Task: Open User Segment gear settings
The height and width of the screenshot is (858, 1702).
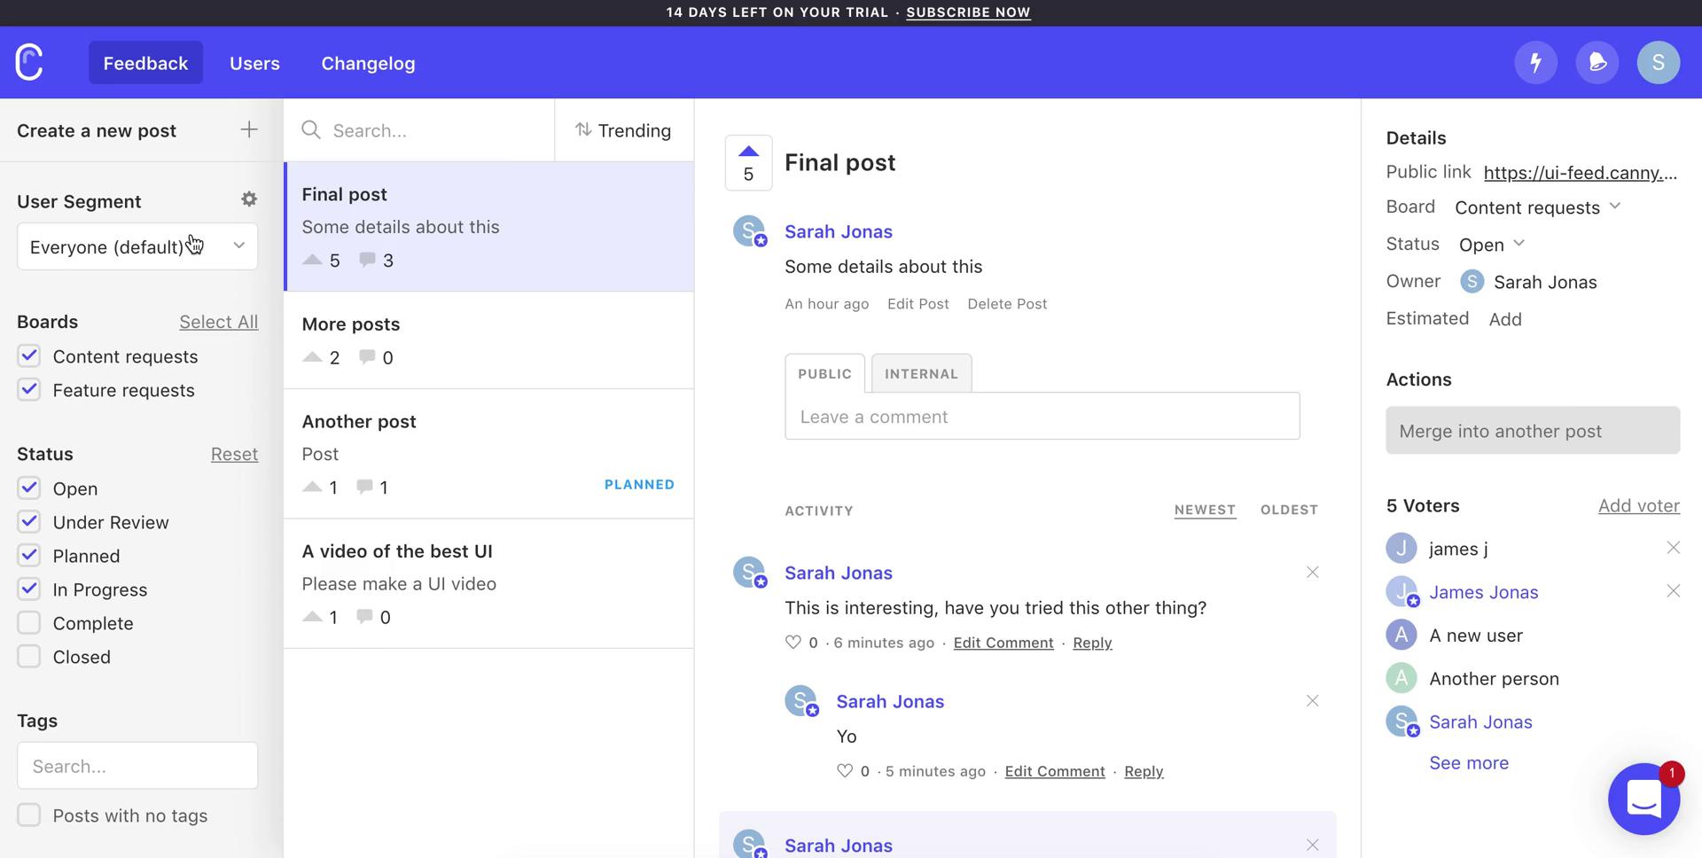Action: (249, 199)
